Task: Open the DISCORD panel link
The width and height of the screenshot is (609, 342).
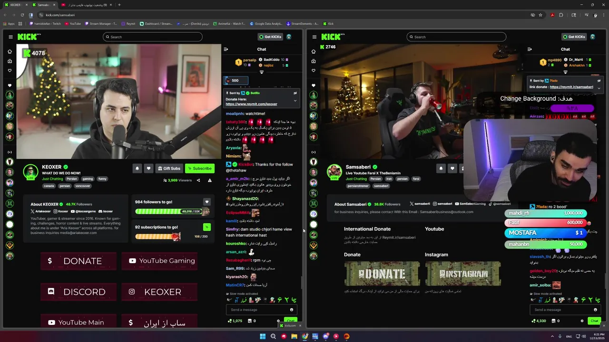Action: tap(79, 292)
